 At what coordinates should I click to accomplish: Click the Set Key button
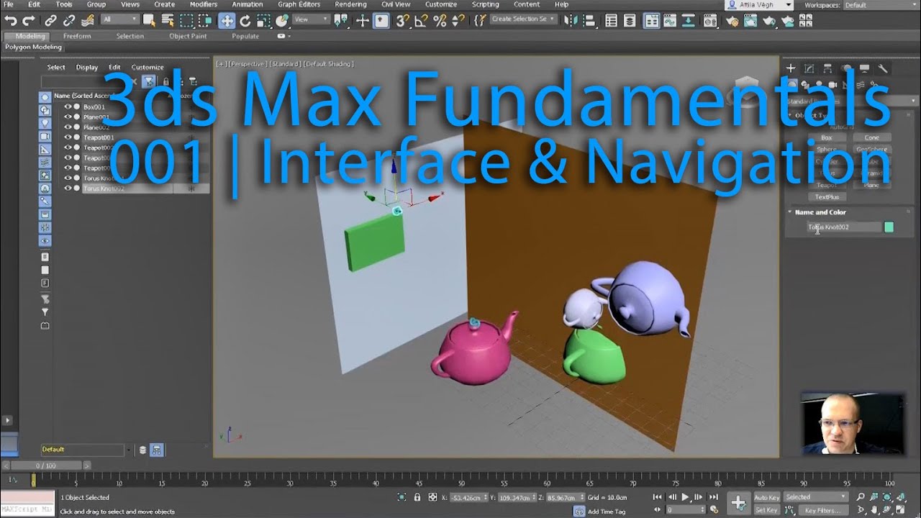coord(766,509)
